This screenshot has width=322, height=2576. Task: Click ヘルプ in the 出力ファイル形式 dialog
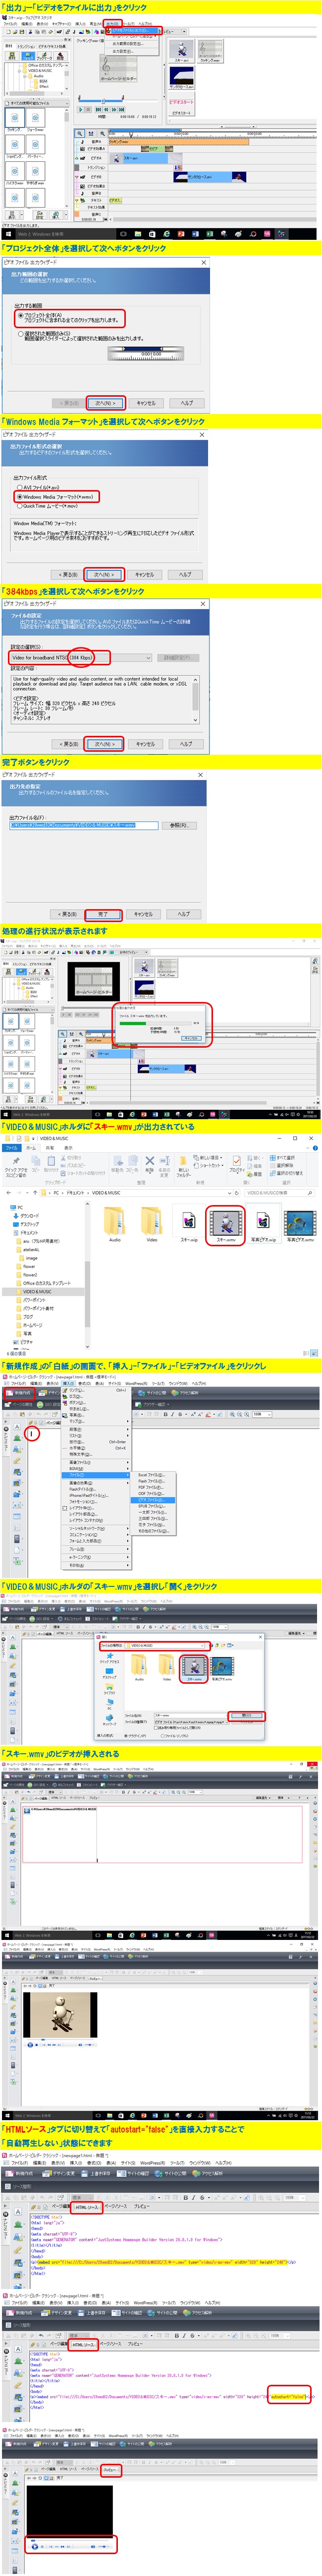(184, 574)
